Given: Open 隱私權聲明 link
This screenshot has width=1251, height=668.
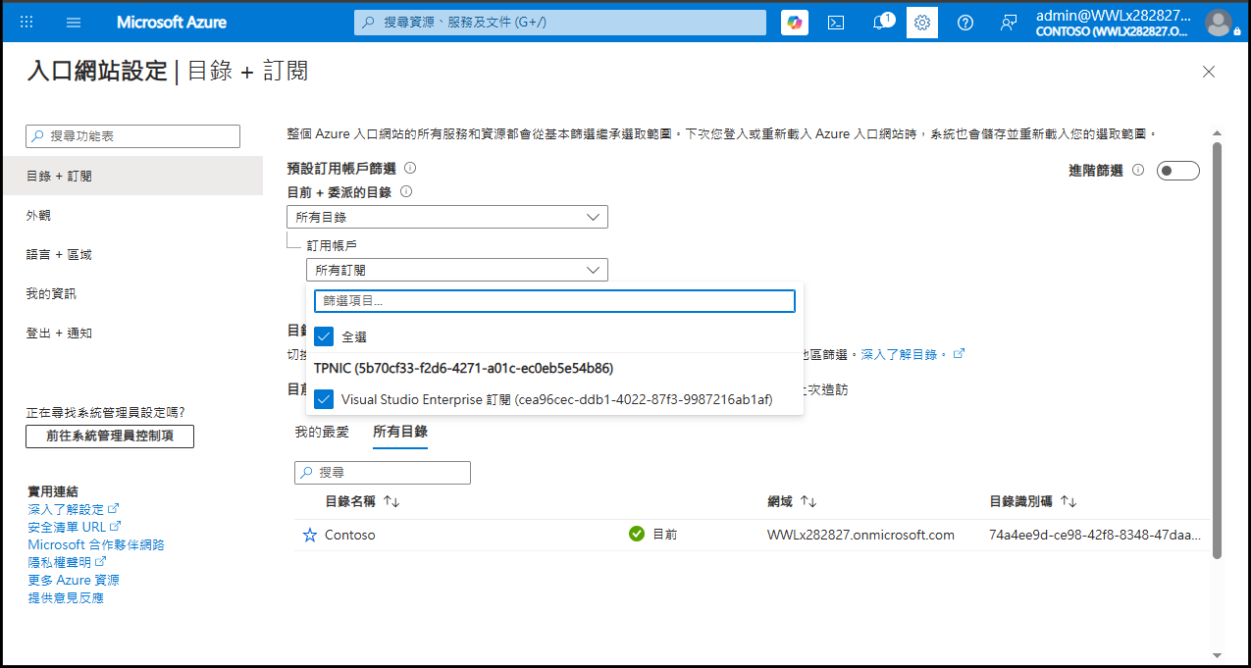Looking at the screenshot, I should [x=67, y=562].
